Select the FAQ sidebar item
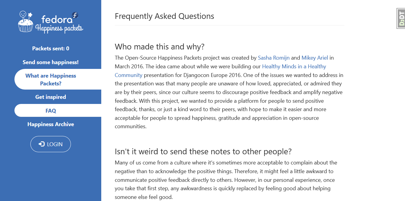The width and height of the screenshot is (405, 201). [x=51, y=111]
